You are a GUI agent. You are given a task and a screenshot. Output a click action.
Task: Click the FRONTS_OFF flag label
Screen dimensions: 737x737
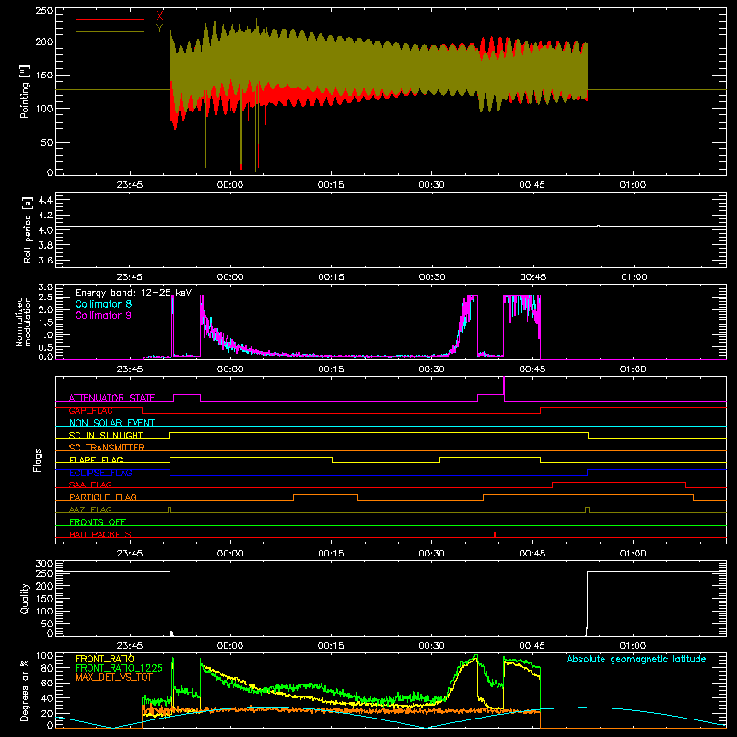point(98,521)
